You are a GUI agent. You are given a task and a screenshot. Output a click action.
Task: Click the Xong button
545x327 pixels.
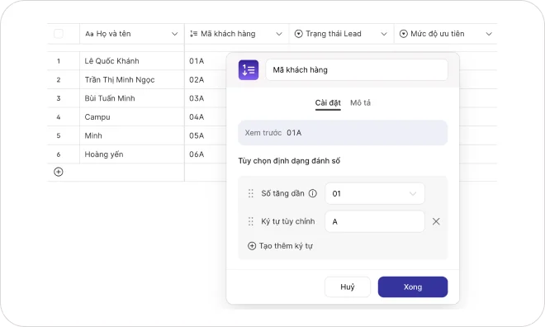(413, 287)
